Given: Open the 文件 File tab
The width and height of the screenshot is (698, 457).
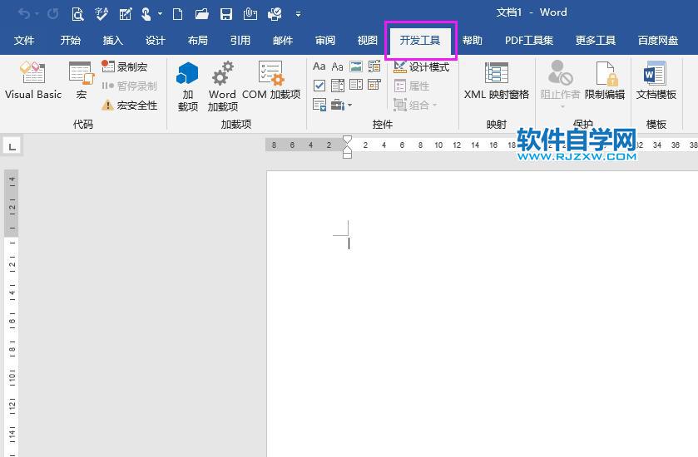Looking at the screenshot, I should coord(24,41).
